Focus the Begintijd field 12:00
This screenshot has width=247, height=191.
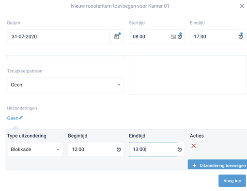(92, 150)
